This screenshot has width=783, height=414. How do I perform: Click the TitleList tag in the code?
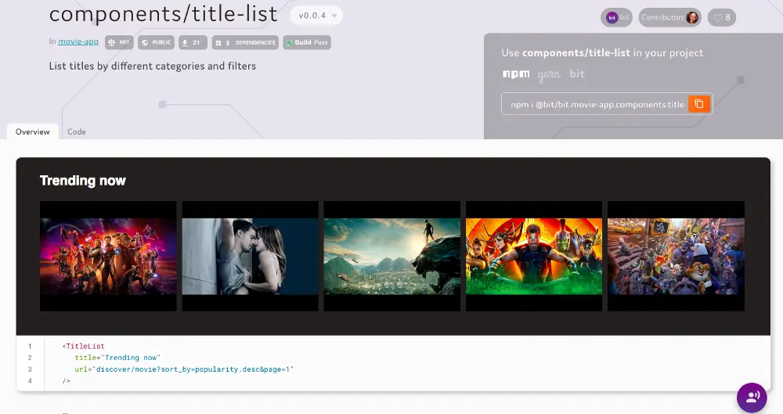pos(84,346)
